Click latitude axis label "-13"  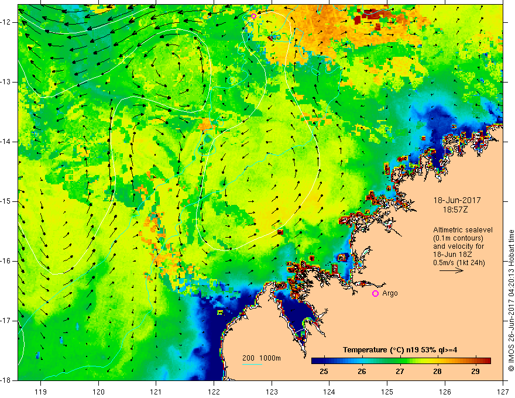(x=6, y=82)
